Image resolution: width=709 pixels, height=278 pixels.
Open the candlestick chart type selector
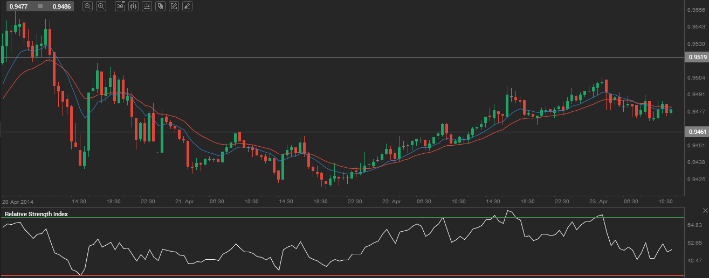point(133,6)
